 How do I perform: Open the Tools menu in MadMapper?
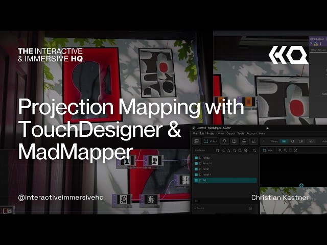(241, 134)
